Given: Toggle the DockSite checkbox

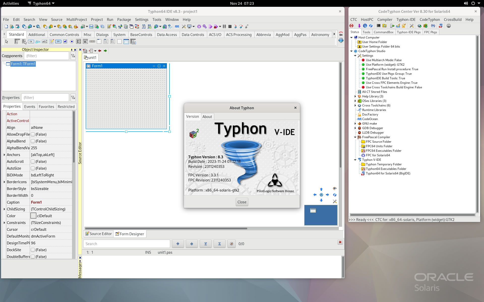Looking at the screenshot, I should point(33,250).
